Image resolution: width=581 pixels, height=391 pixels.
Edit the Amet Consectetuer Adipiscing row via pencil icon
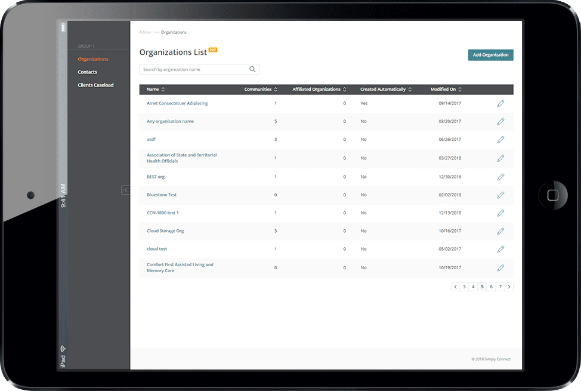500,103
